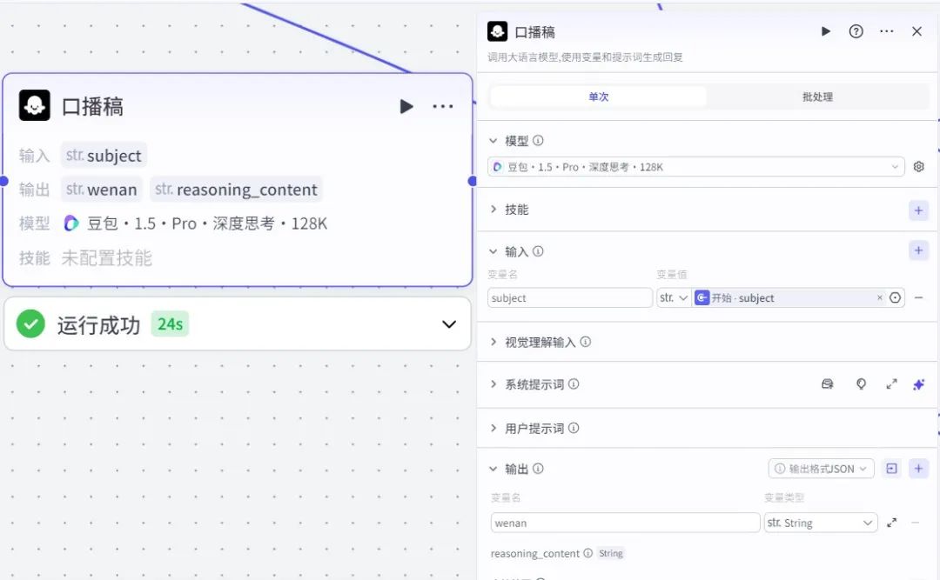Expand the 视觉理解输入 section
The image size is (940, 580).
[493, 342]
